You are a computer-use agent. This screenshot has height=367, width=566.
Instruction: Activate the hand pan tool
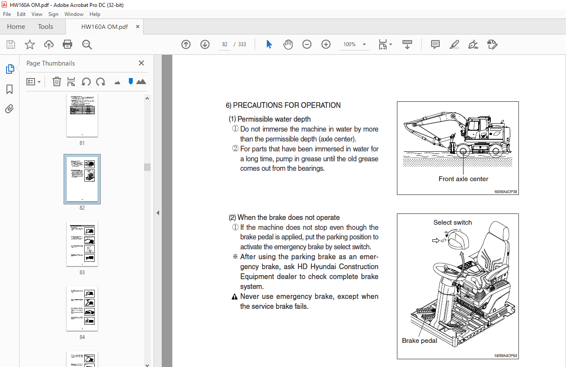(x=288, y=44)
